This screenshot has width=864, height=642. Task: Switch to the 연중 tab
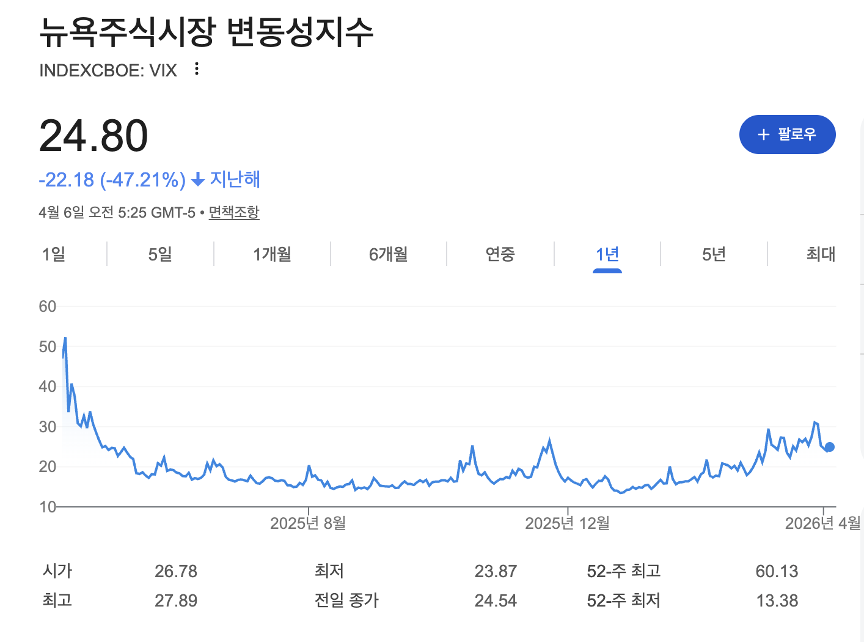500,254
